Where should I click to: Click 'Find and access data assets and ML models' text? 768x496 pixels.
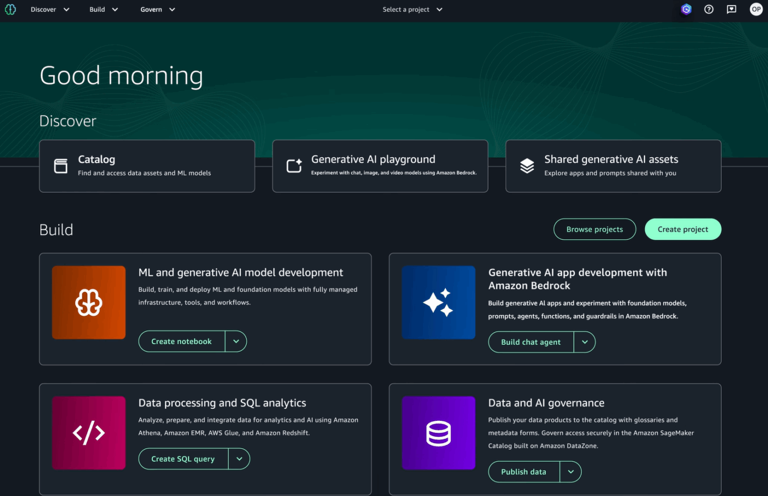point(144,173)
